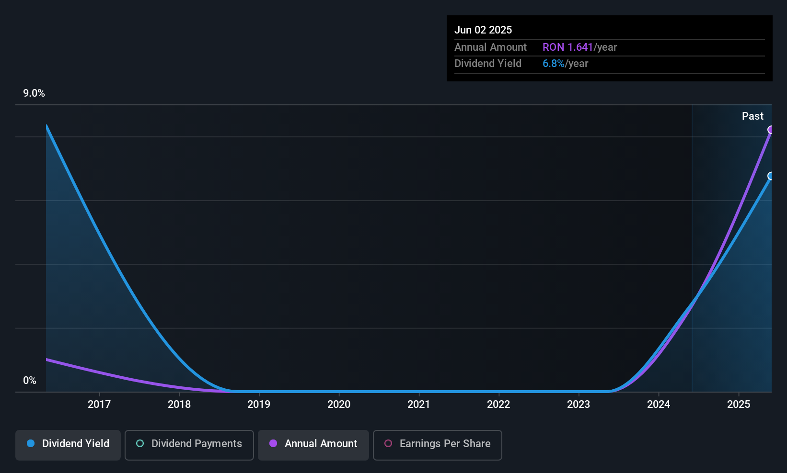787x473 pixels.
Task: Select the Annual Amount purple dot icon
Action: click(272, 444)
